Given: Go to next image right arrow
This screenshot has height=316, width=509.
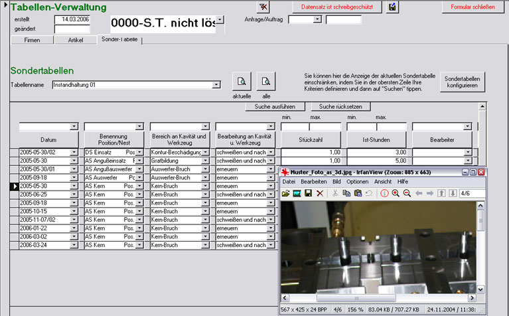Looking at the screenshot, I should pos(430,194).
